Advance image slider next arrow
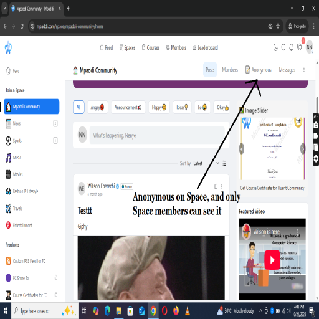The image size is (319, 319). pos(303,149)
